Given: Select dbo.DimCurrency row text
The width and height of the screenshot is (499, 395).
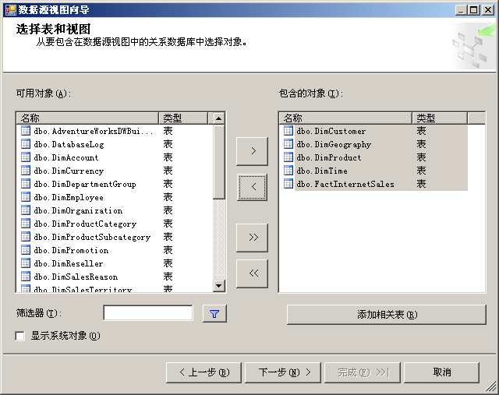Looking at the screenshot, I should pyautogui.click(x=69, y=171).
